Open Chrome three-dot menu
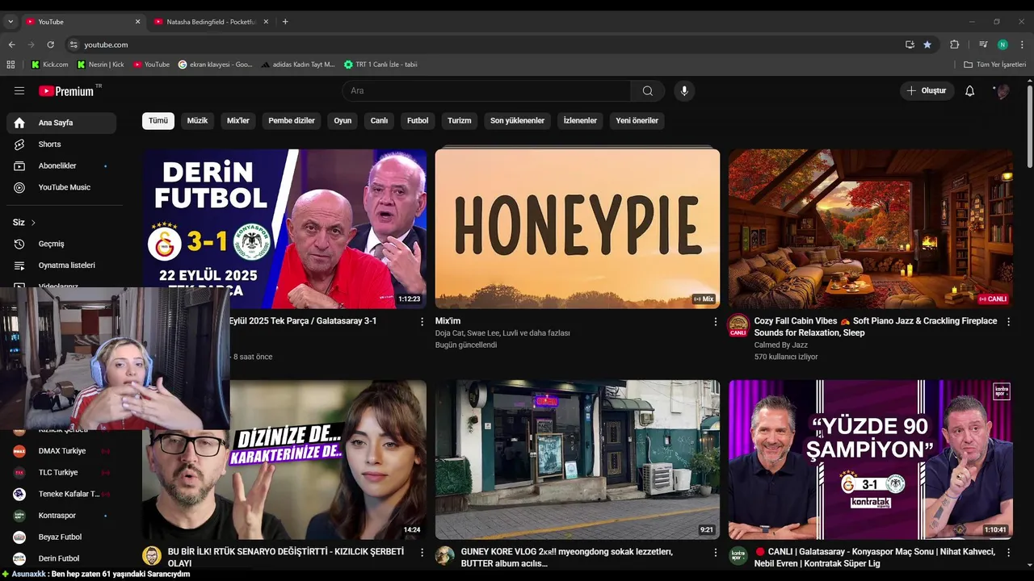The image size is (1034, 581). (x=1022, y=44)
